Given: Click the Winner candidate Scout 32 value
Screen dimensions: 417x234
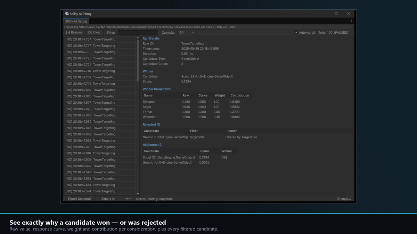Looking at the screenshot, I should [x=207, y=76].
